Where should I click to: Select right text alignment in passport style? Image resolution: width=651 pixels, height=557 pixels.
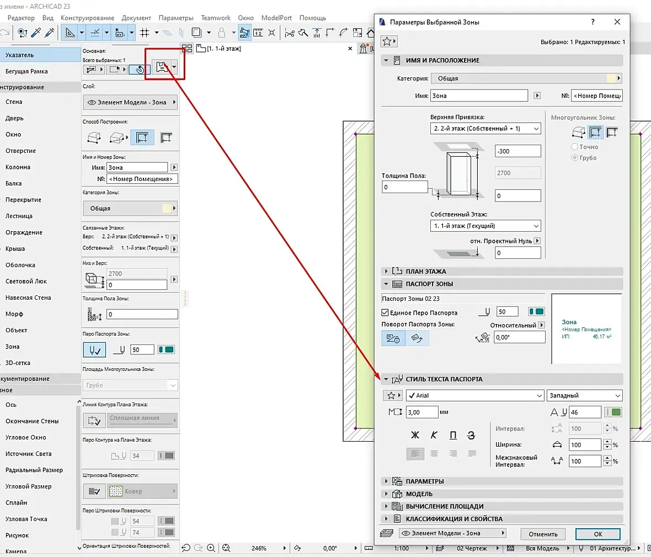tap(453, 454)
